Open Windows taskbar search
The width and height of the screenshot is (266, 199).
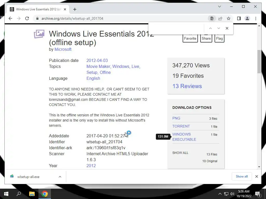[19, 194]
